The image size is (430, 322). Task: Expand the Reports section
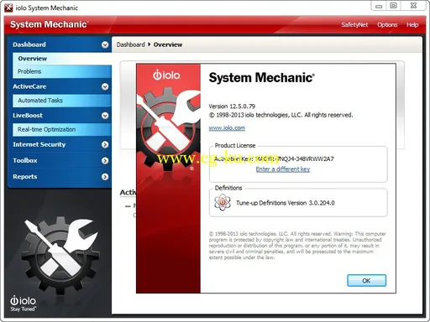pos(105,177)
